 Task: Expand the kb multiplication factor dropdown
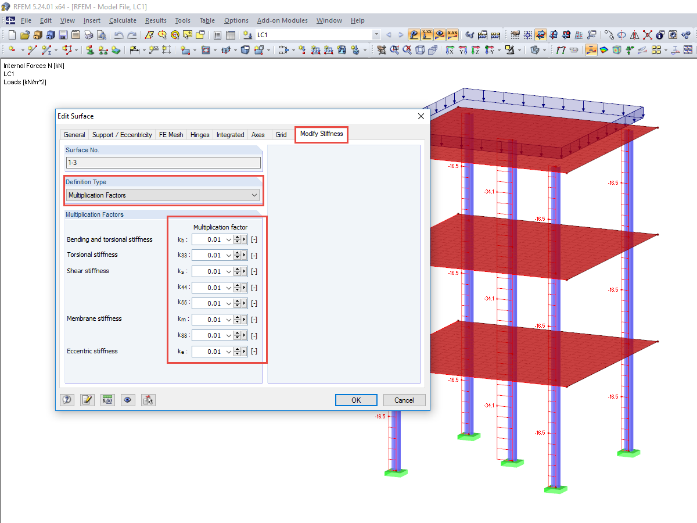pos(229,239)
